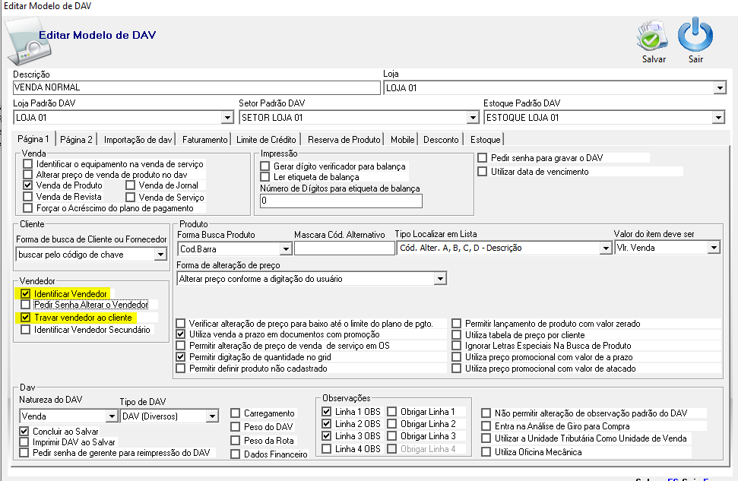
Task: Expand Valor do item deve ser dropdown
Action: (x=714, y=248)
